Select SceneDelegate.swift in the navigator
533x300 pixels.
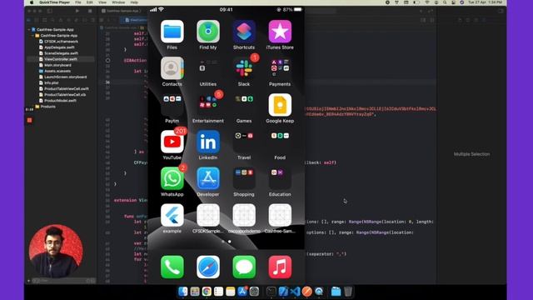click(61, 53)
